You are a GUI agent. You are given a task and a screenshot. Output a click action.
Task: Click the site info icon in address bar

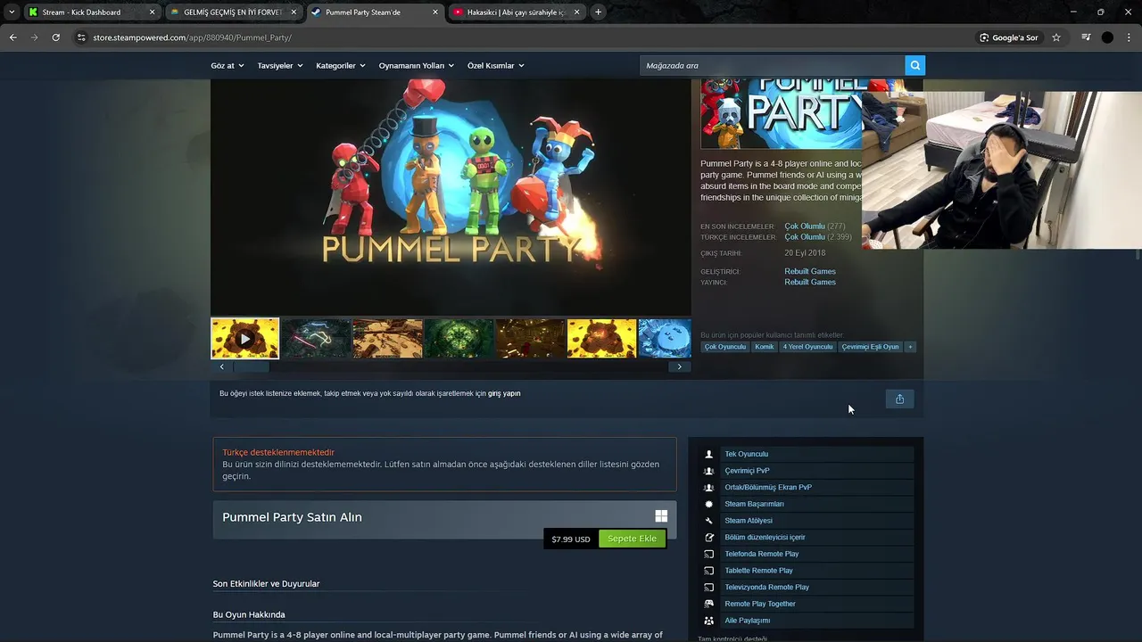click(81, 37)
